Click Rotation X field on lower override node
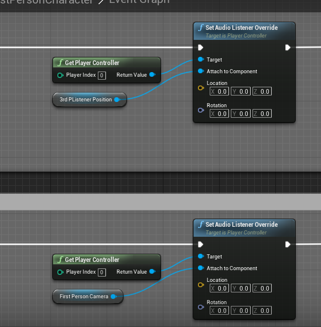The width and height of the screenshot is (321, 327). 219,311
